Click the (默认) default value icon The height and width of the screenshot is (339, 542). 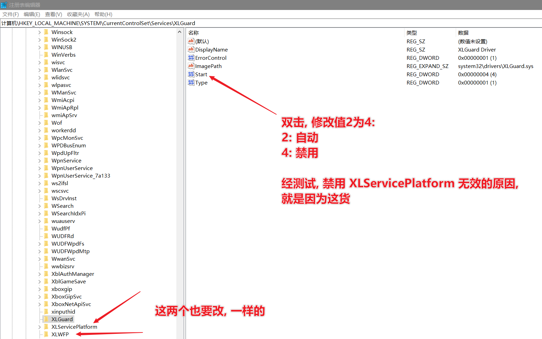[191, 41]
